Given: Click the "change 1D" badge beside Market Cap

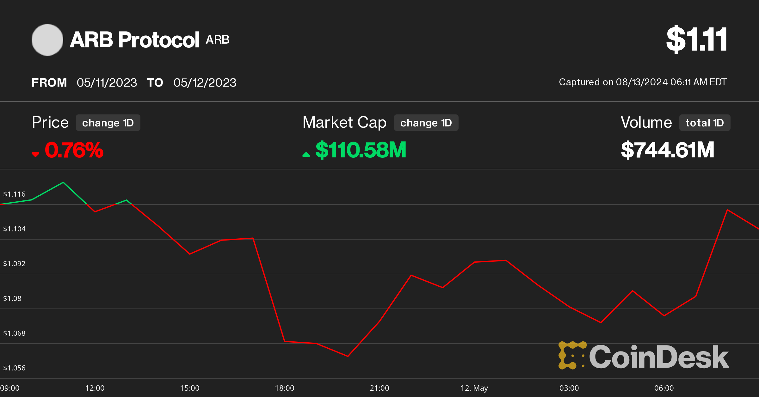Looking at the screenshot, I should (426, 123).
